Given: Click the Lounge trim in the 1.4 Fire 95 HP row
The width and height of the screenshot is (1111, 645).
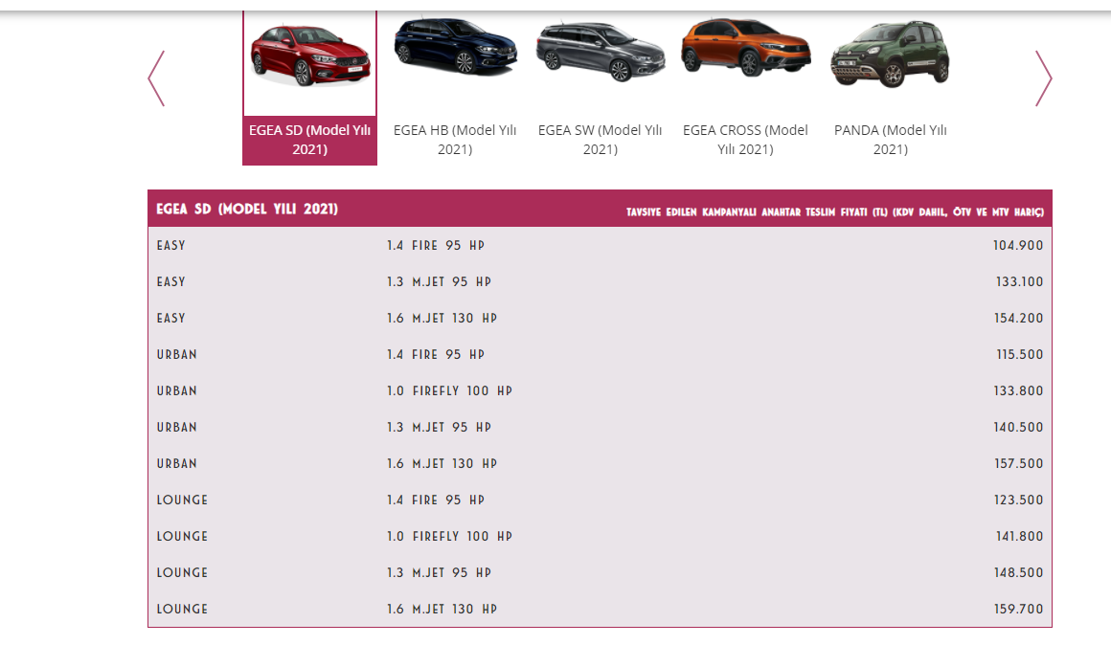Looking at the screenshot, I should point(182,500).
